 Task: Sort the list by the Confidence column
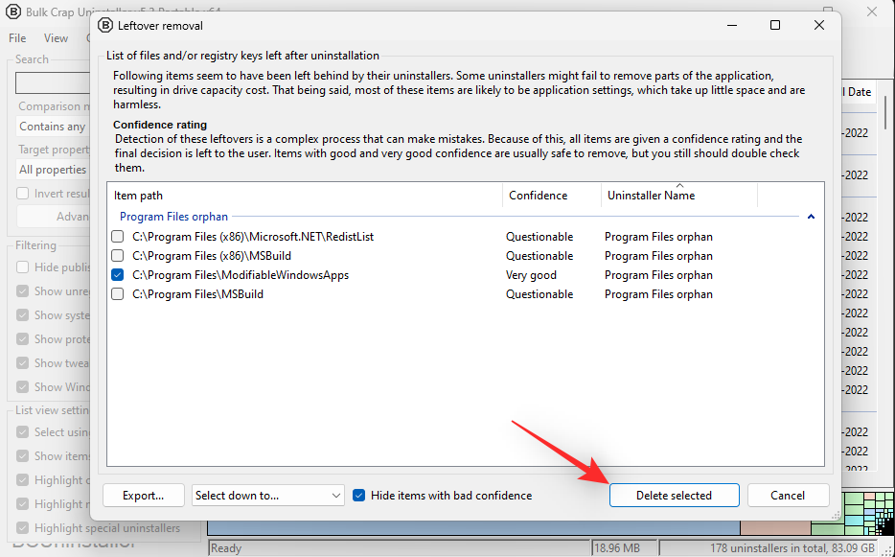point(537,195)
